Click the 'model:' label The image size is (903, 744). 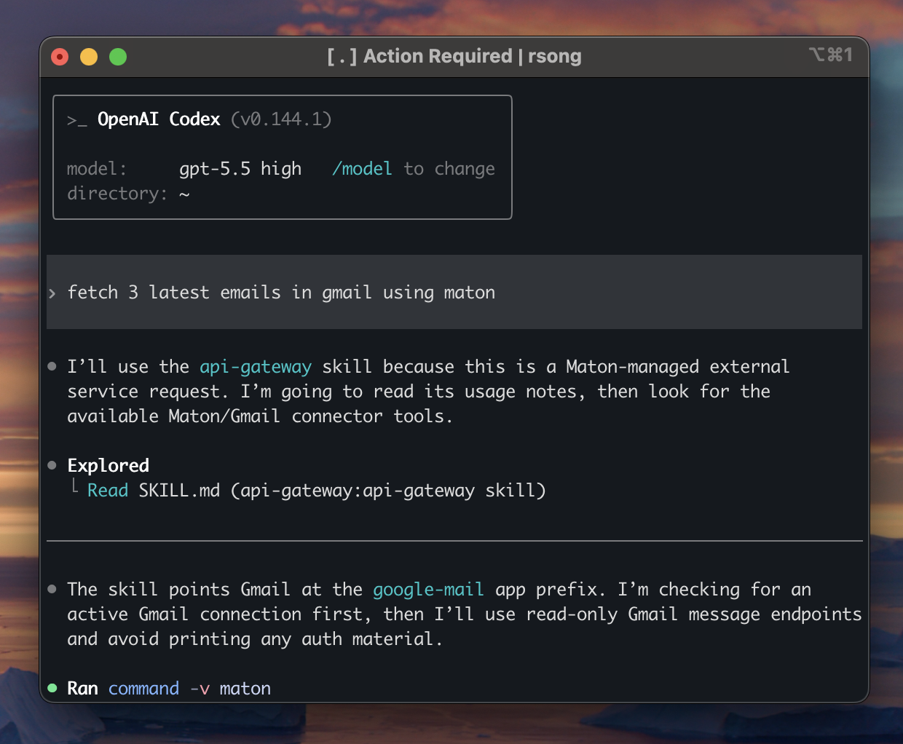pos(97,169)
